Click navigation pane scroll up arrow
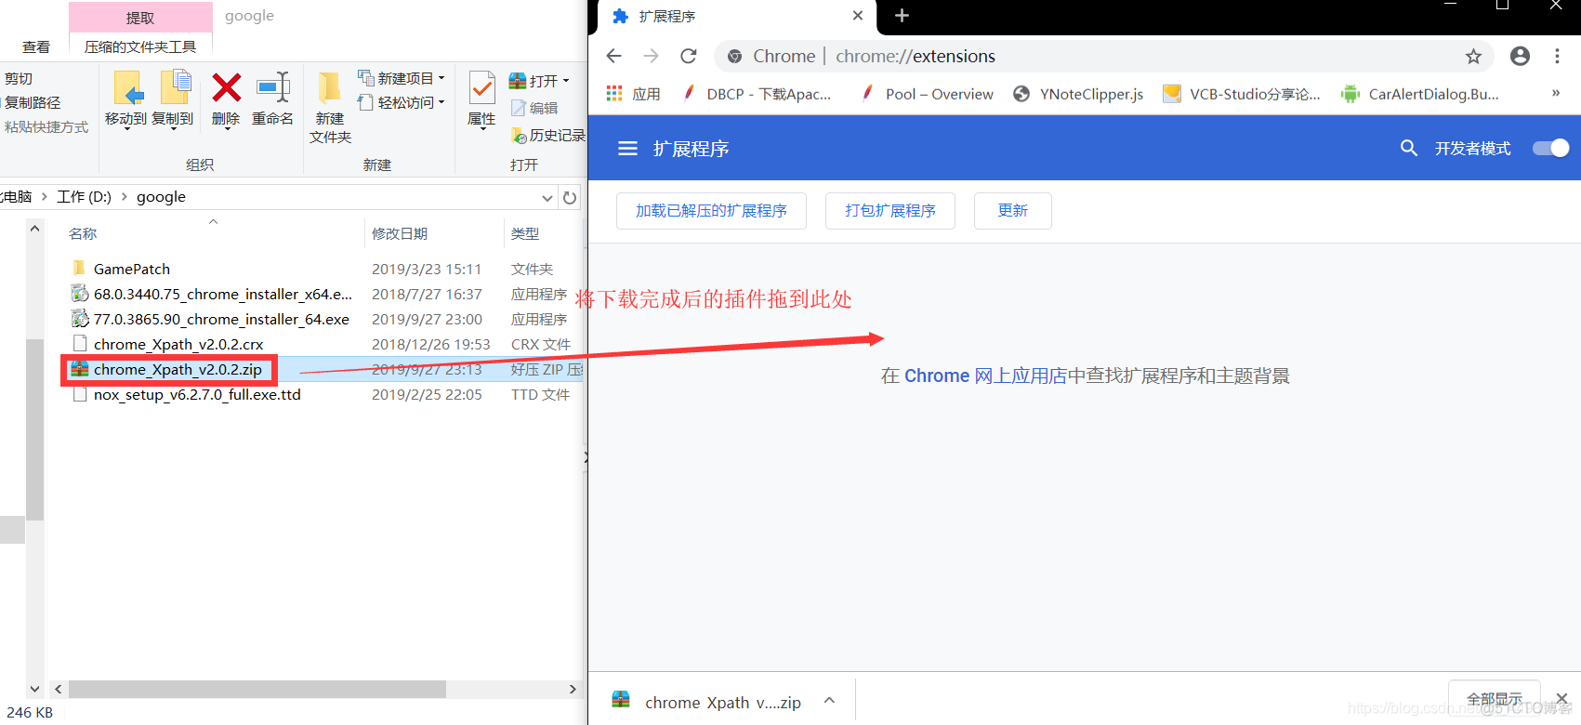 [34, 228]
